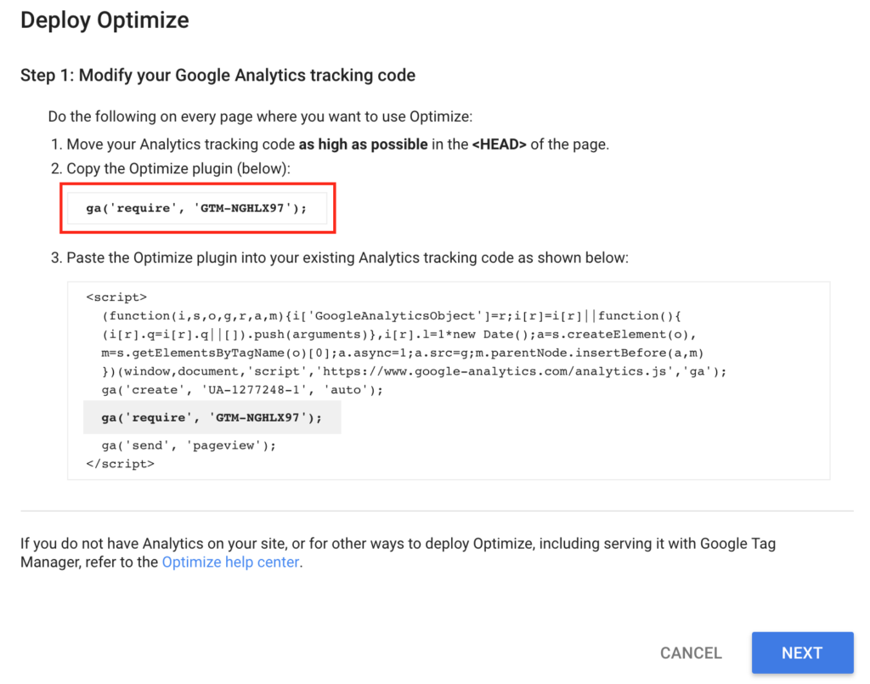Click the 'If you do not have Analytics' paragraph
Screen dimensions: 870x684
click(398, 545)
